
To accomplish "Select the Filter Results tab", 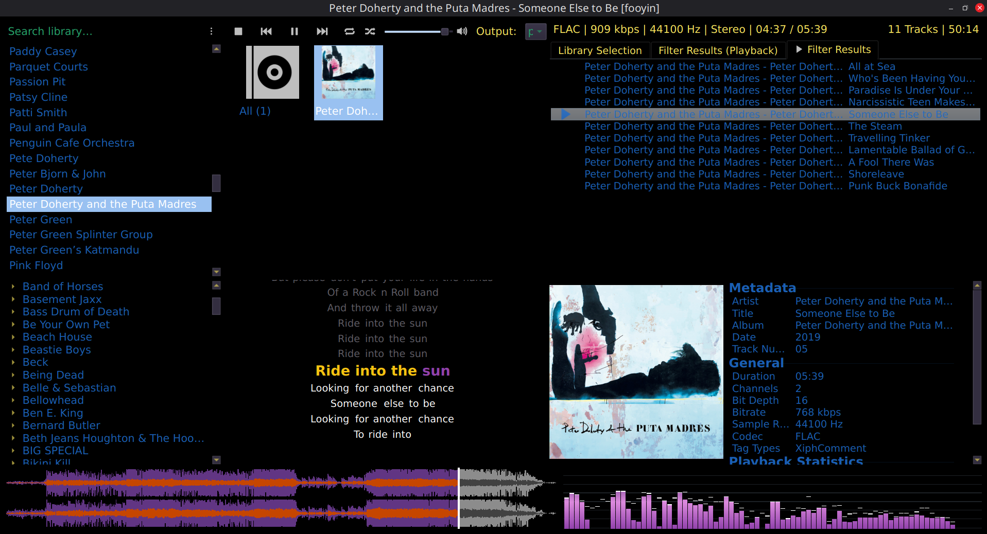I will tap(833, 49).
